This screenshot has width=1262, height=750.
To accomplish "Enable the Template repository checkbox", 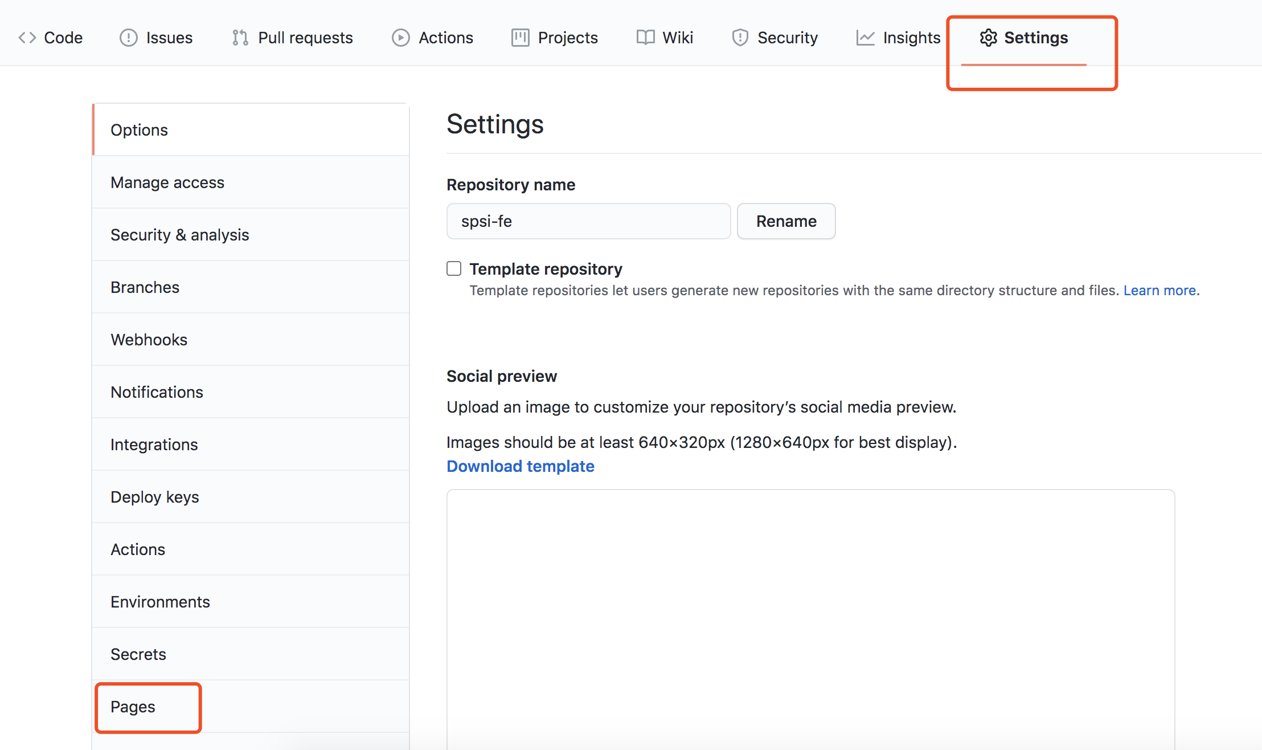I will click(x=454, y=268).
